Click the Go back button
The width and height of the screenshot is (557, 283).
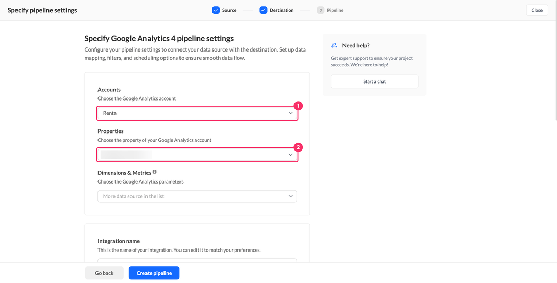pos(104,273)
